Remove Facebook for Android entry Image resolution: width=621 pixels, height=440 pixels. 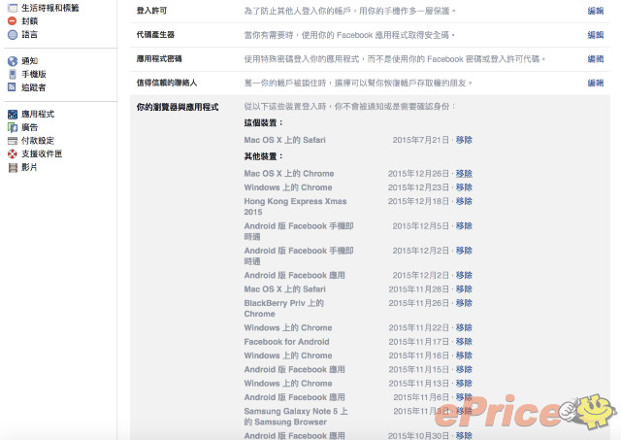[464, 342]
